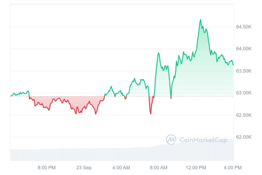Image resolution: width=262 pixels, height=175 pixels.
Task: Click the 62.50K price axis label
Action: 244,115
